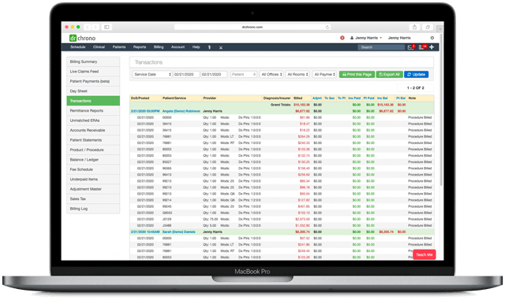Click the plus icon in navigation bar

432,47
